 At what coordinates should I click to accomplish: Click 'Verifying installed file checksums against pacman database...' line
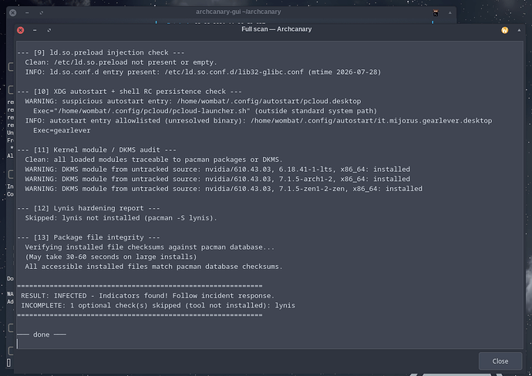(x=150, y=247)
